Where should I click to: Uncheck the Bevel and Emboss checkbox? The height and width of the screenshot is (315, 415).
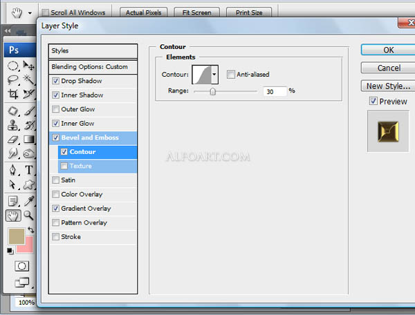tap(55, 137)
